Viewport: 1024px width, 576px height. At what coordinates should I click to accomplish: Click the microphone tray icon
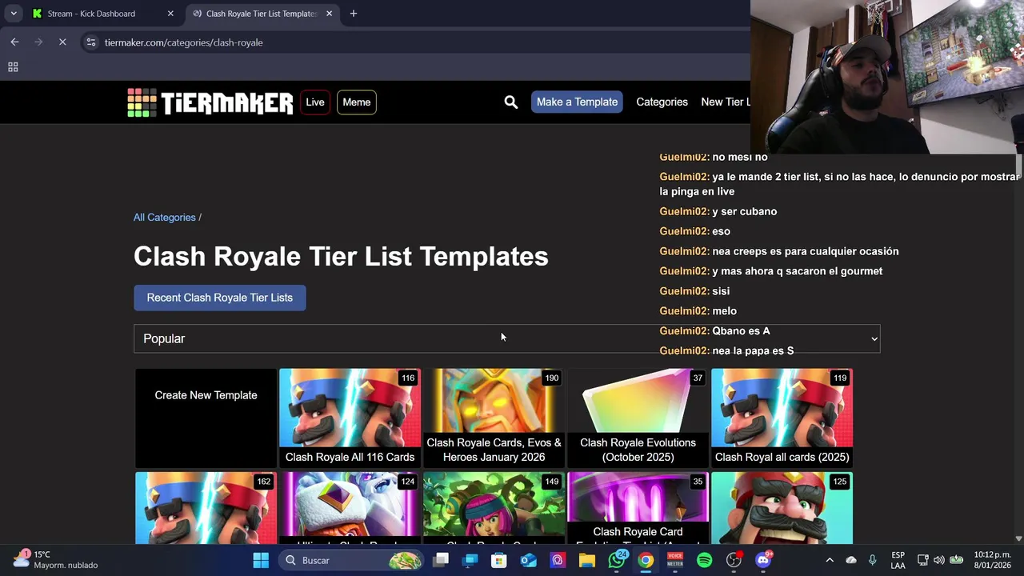pos(873,560)
